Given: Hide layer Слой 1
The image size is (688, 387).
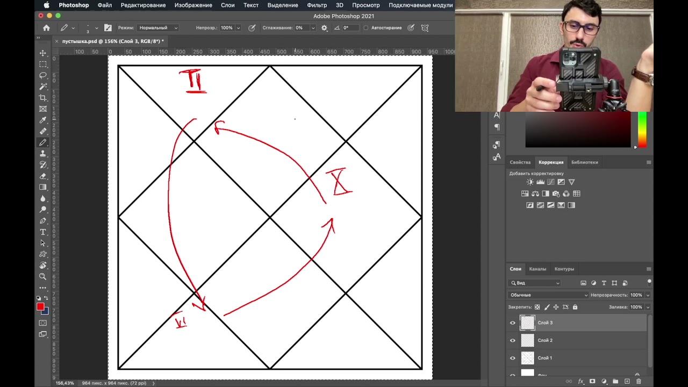Looking at the screenshot, I should click(x=512, y=358).
